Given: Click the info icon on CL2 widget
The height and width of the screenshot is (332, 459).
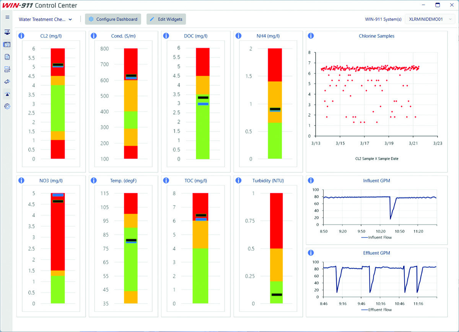Looking at the screenshot, I should pyautogui.click(x=21, y=36).
